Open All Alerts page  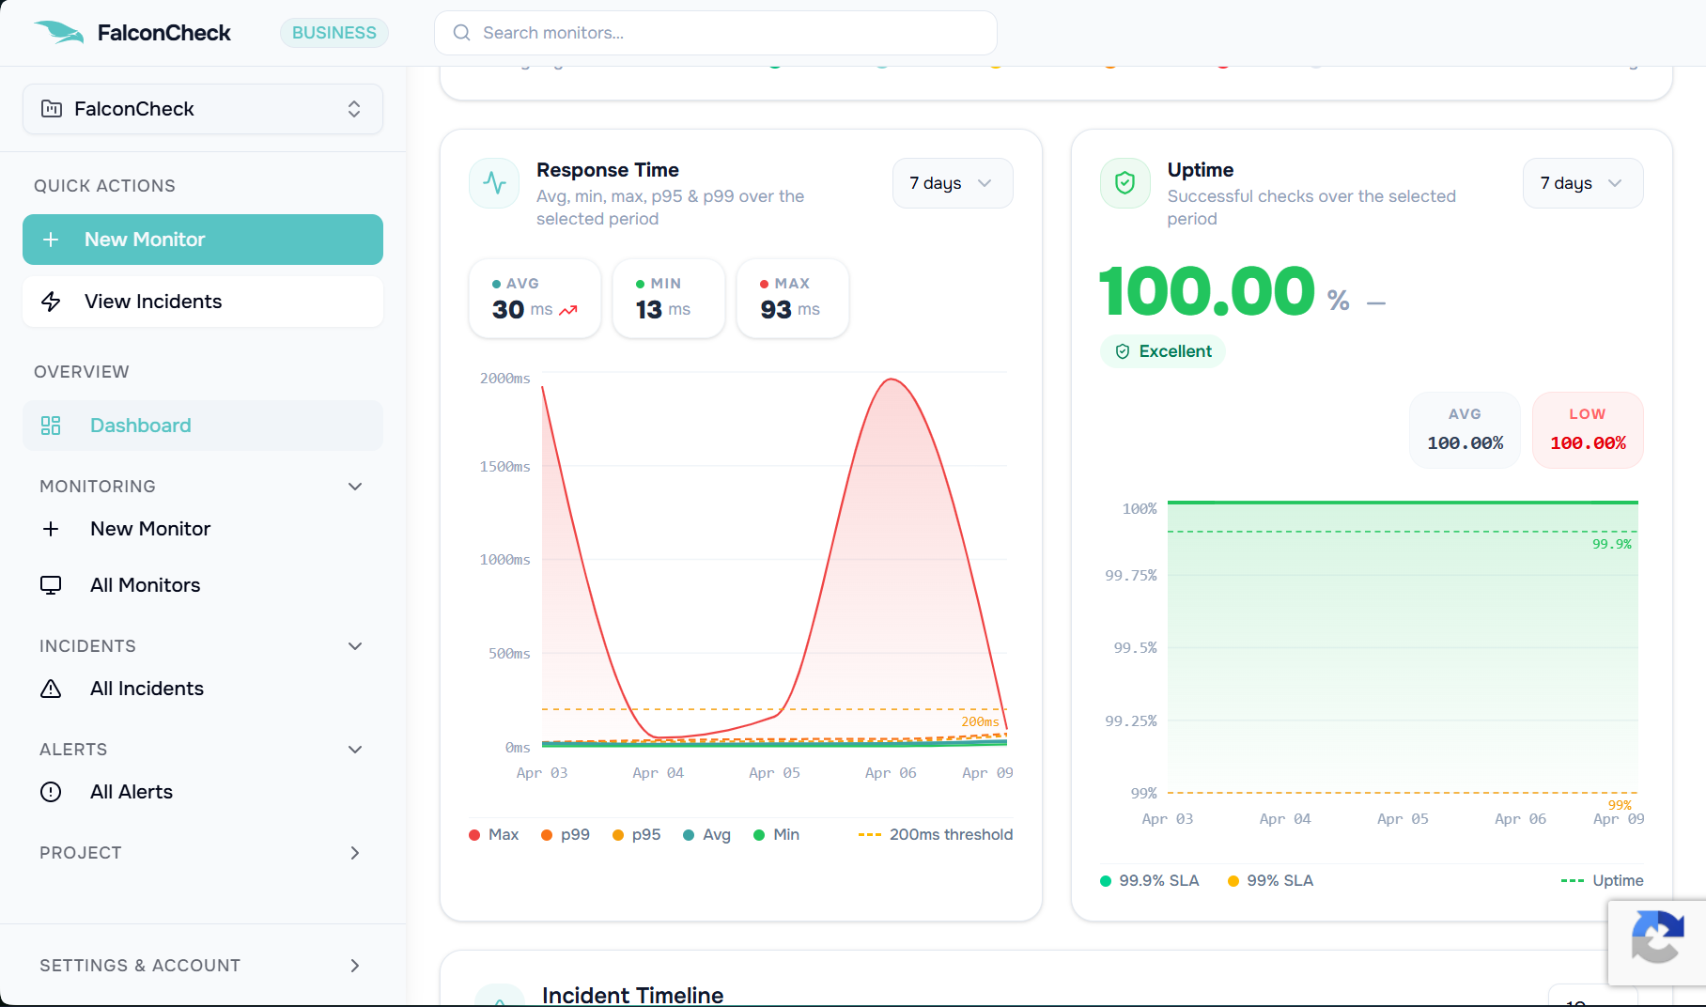pyautogui.click(x=203, y=792)
